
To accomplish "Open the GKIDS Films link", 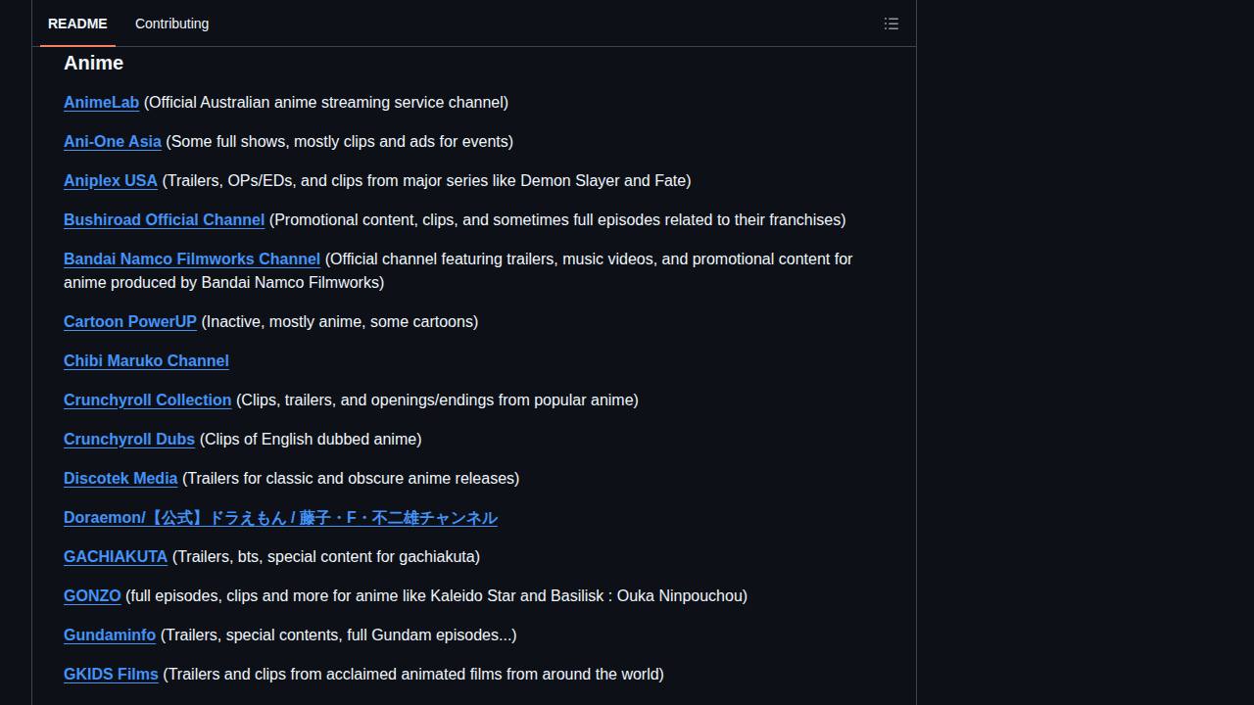I will (x=111, y=675).
